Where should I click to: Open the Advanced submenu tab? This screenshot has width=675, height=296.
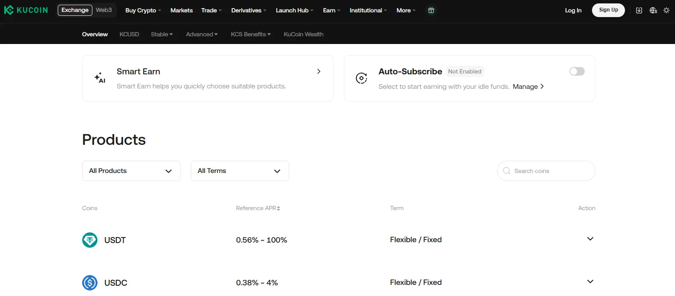[x=201, y=34]
